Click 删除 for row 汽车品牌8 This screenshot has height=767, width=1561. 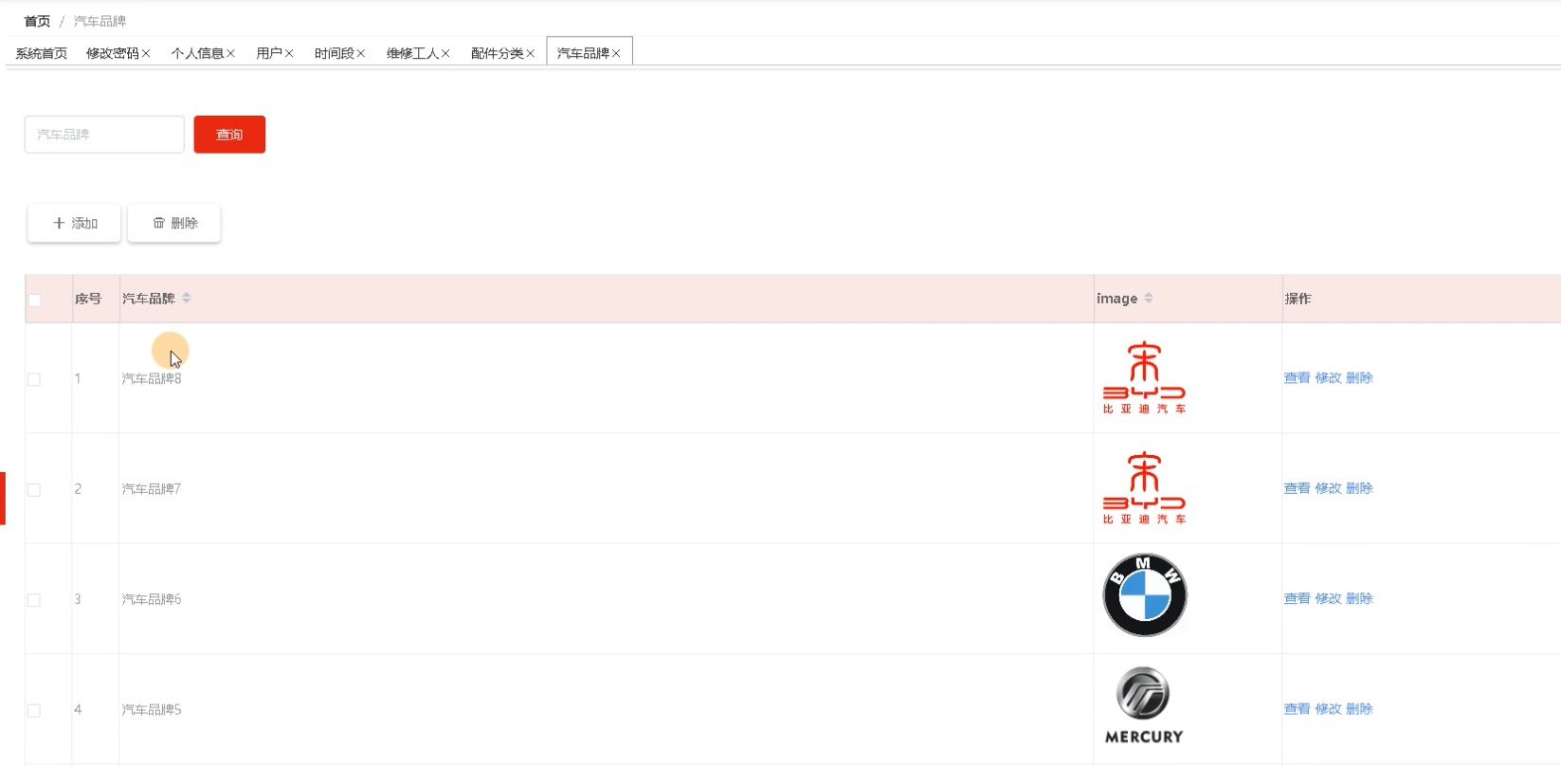[x=1359, y=377]
